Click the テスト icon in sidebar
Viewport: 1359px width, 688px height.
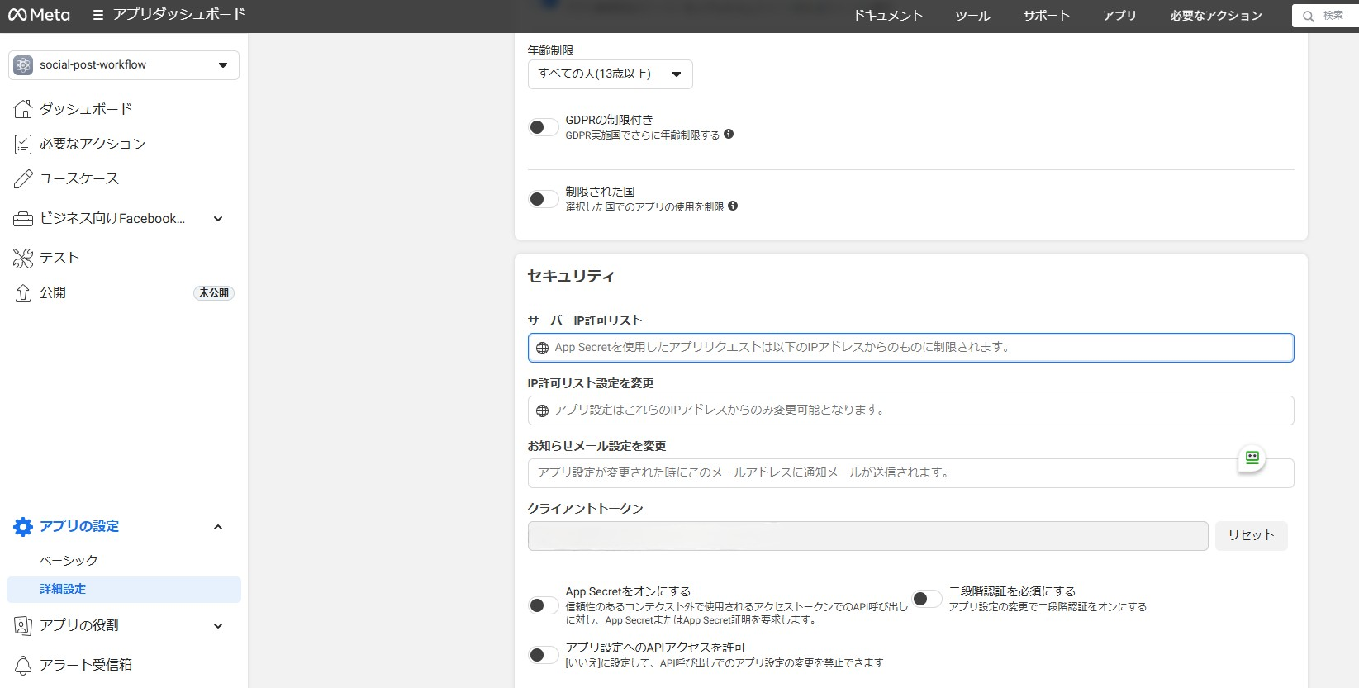coord(23,259)
